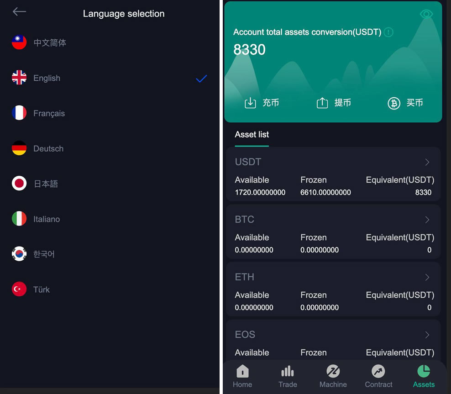This screenshot has width=451, height=394.
Task: Select the Asset list tab
Action: (x=252, y=135)
